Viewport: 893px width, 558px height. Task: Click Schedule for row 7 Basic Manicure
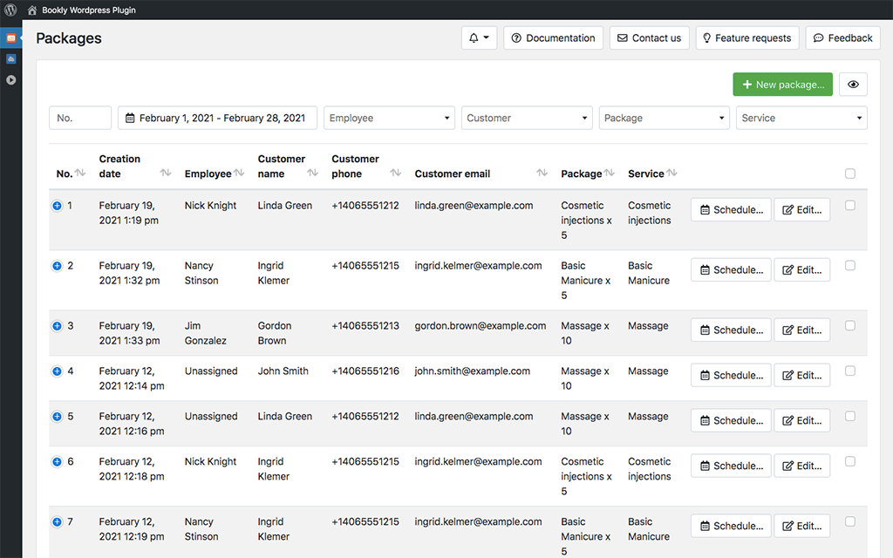(x=732, y=526)
